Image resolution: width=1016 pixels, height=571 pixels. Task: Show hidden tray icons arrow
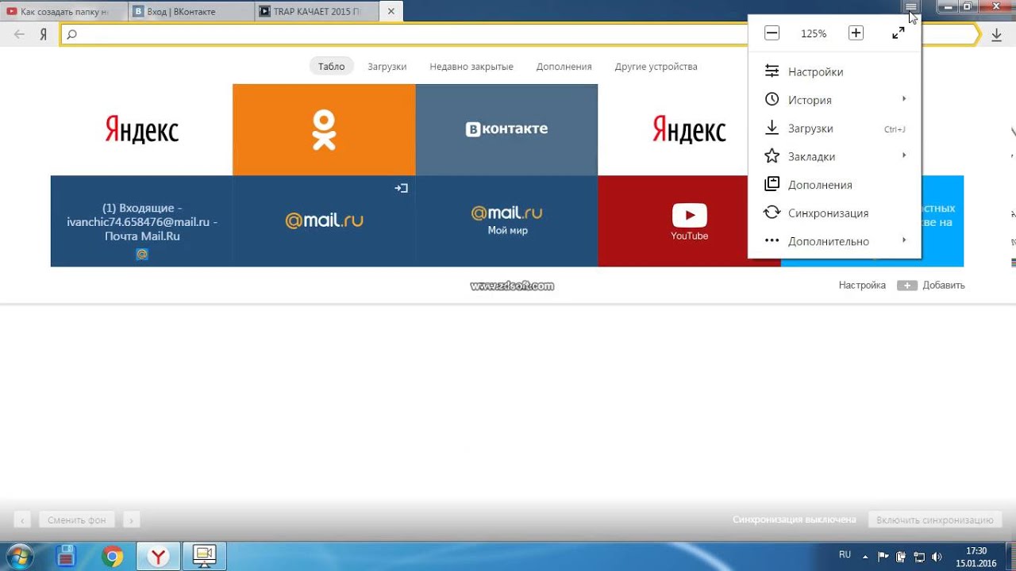click(865, 556)
